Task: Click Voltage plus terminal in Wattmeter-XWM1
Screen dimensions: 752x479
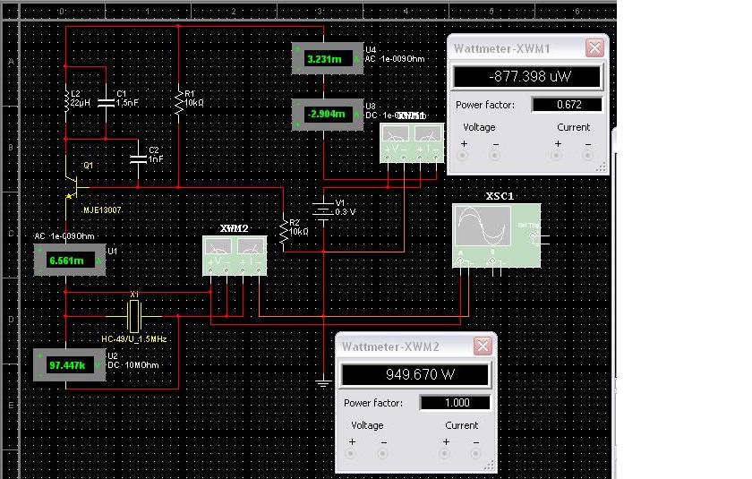Action: [x=464, y=155]
